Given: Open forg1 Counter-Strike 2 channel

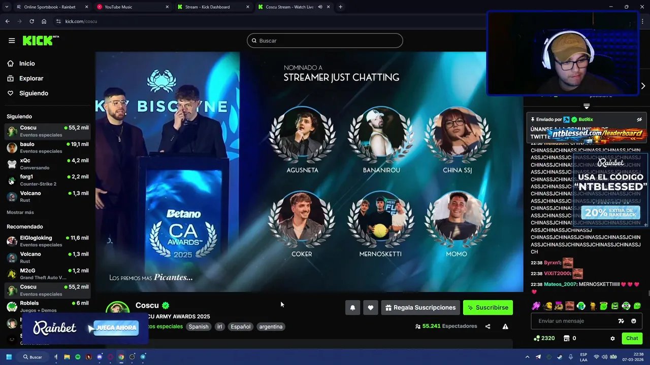Looking at the screenshot, I should [x=48, y=180].
